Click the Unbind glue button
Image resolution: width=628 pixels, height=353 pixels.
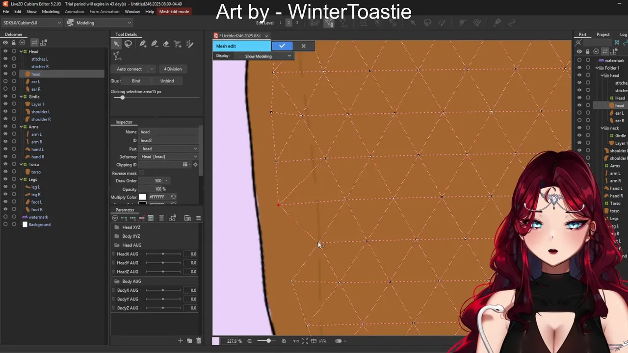point(167,81)
